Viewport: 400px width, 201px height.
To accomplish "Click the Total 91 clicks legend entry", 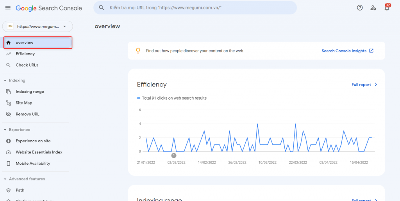I will (x=172, y=98).
